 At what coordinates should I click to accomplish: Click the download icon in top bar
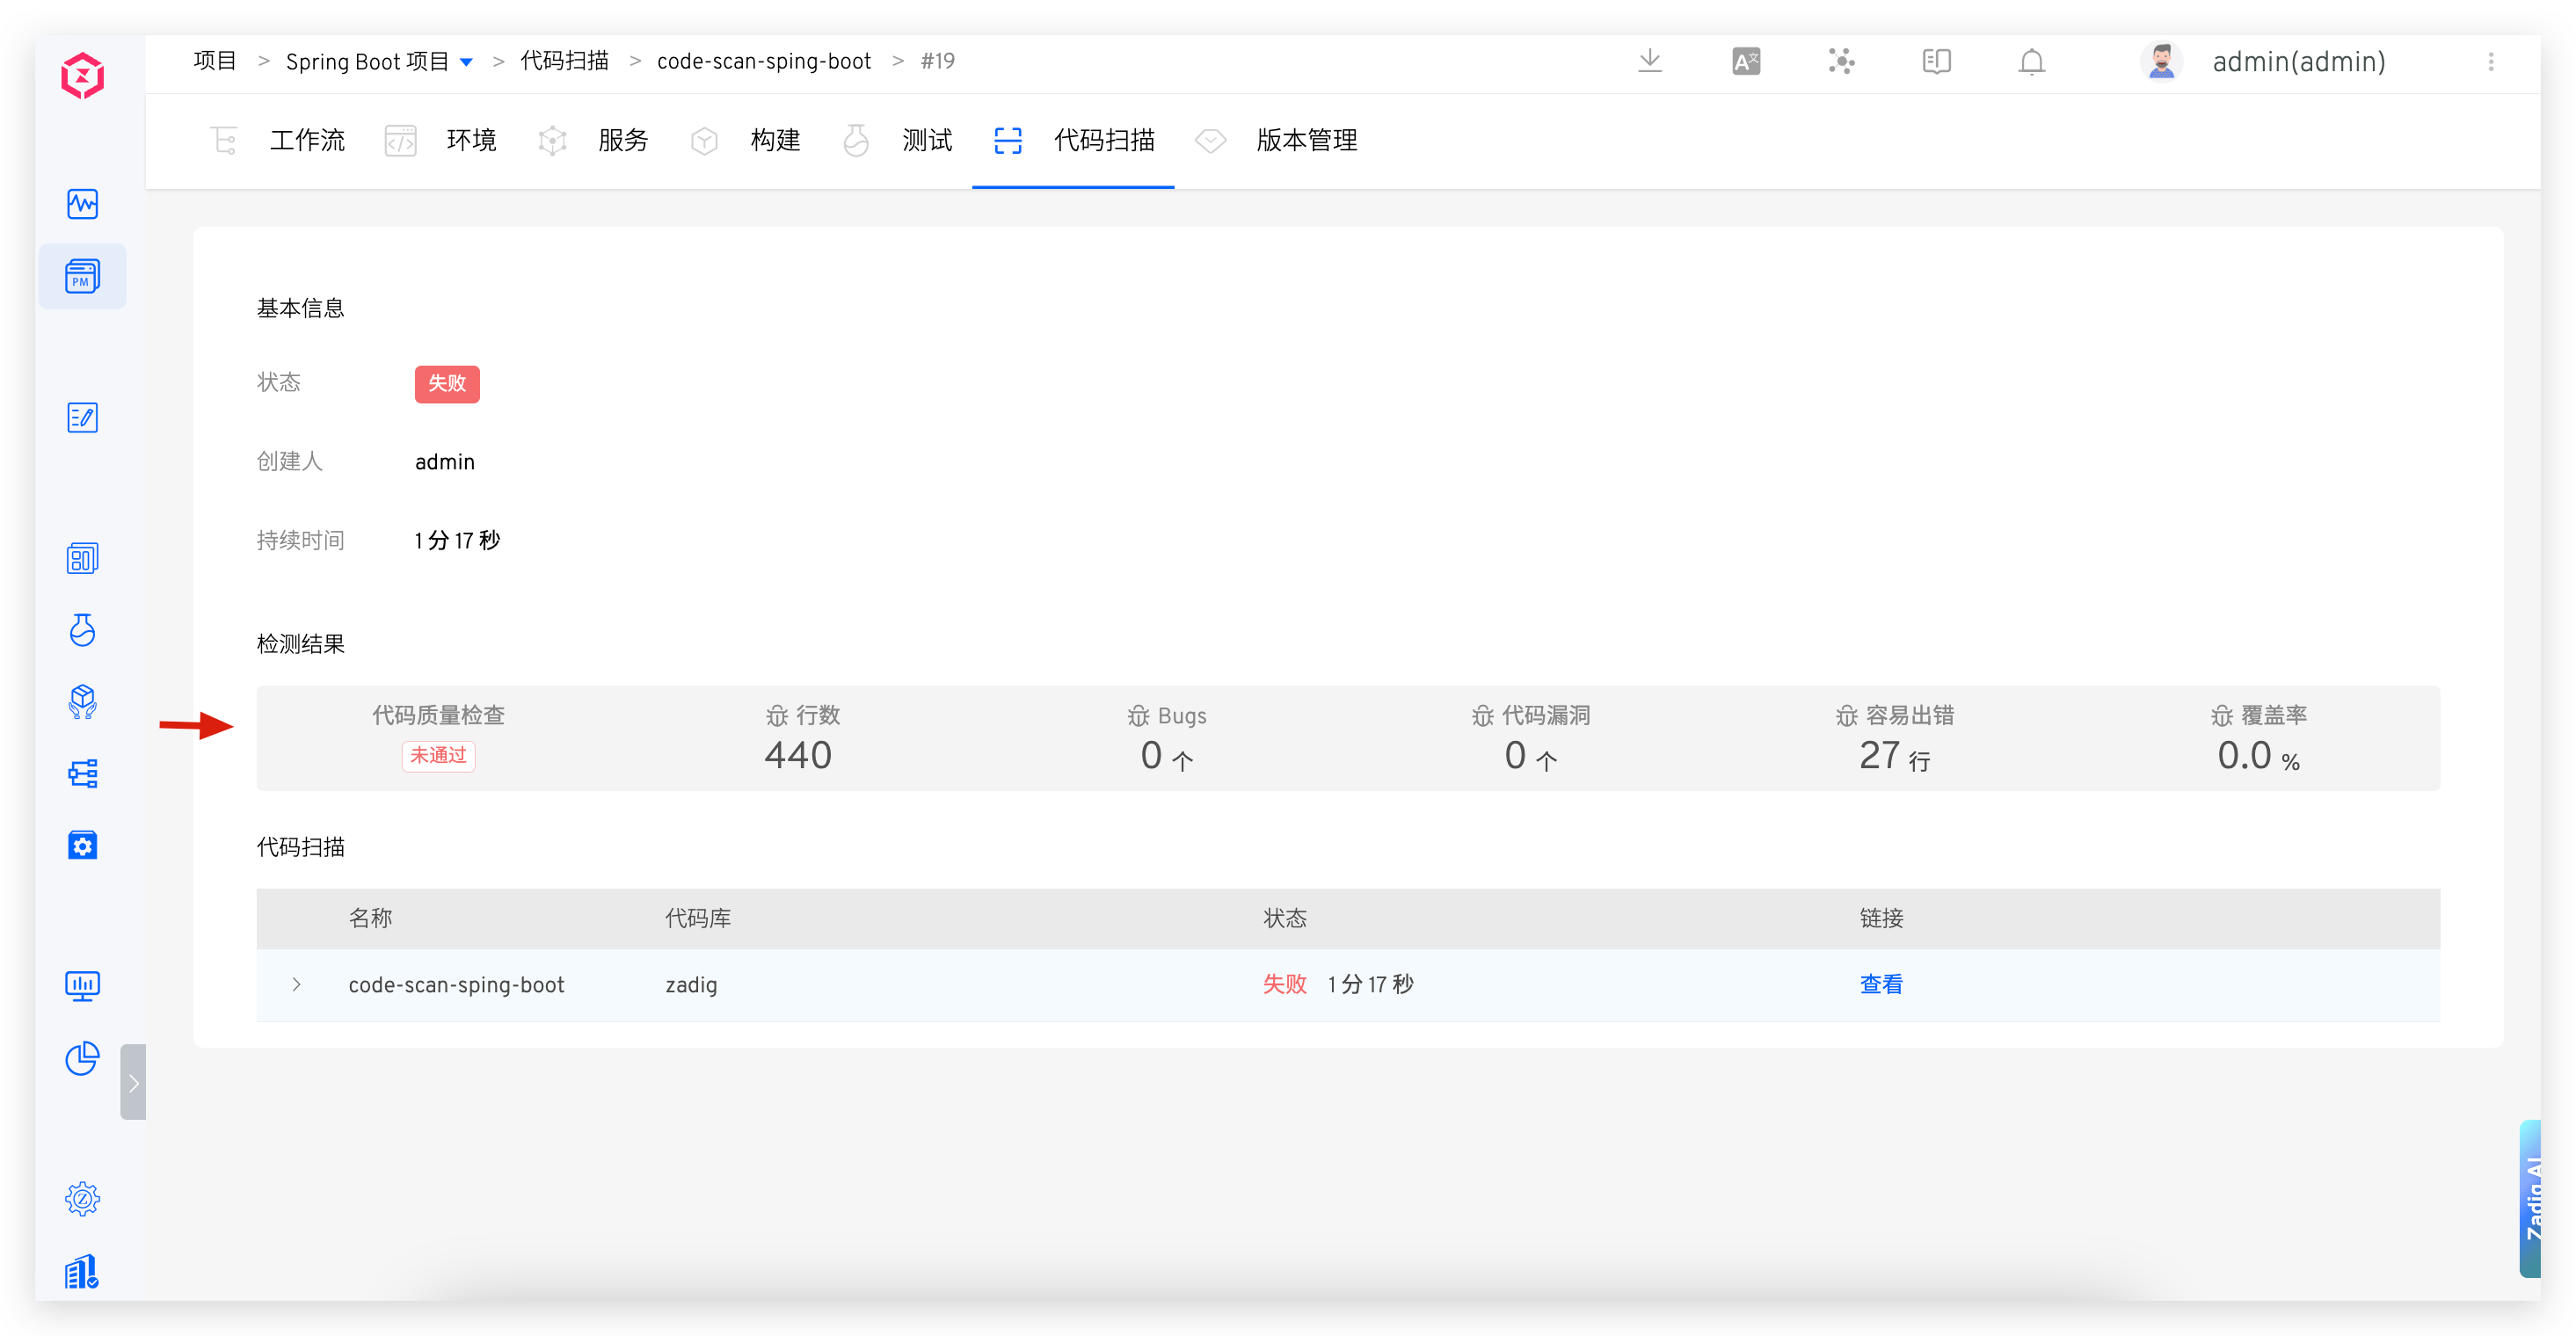1650,61
